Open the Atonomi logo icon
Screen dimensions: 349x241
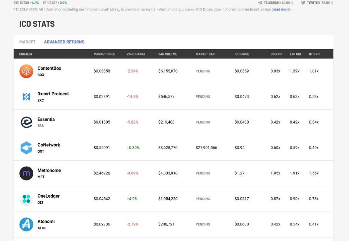[26, 224]
